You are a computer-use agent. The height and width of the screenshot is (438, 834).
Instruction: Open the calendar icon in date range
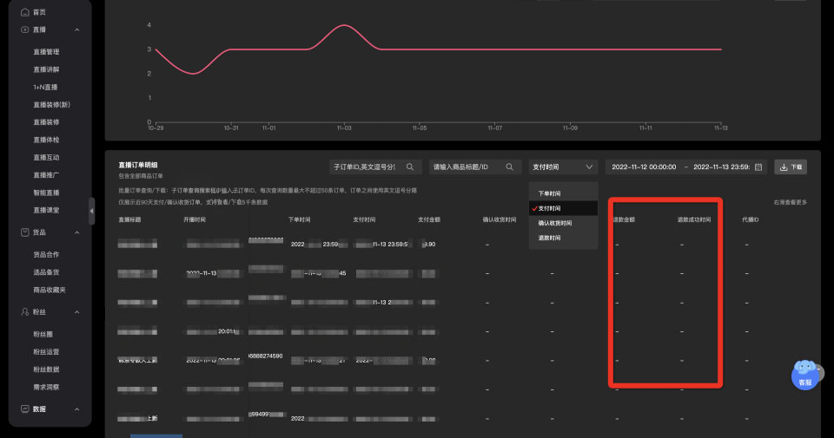tap(758, 167)
